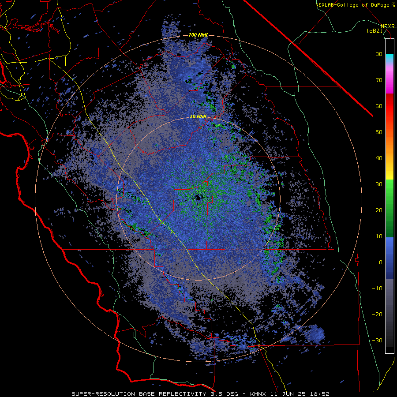The height and width of the screenshot is (397, 397).
Task: Click the cyan segment of the color bar
Action: tap(390, 58)
